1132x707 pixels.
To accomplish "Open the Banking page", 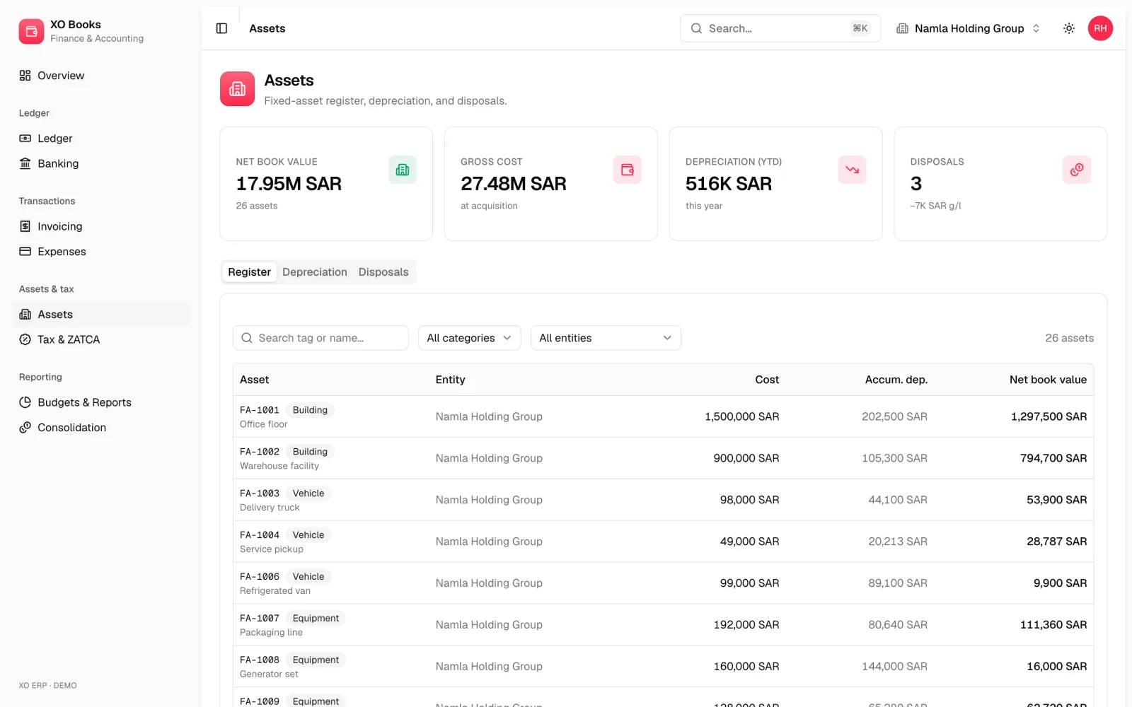I will 100,163.
